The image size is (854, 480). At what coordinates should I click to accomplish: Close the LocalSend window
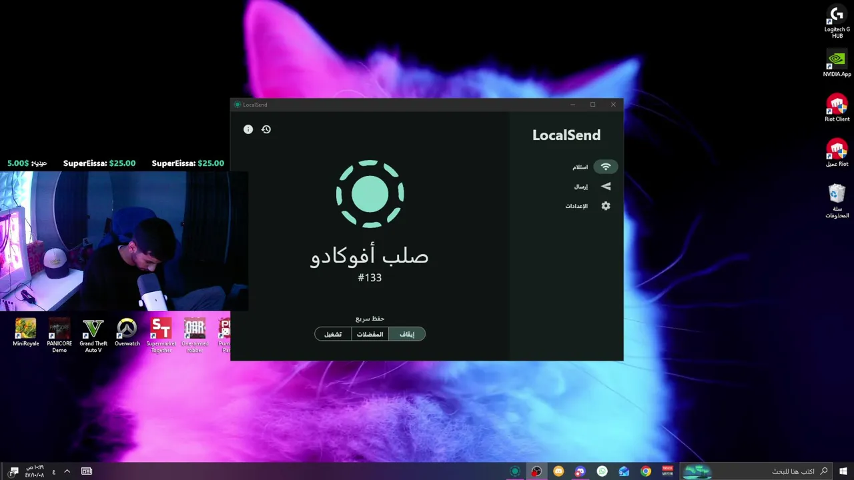(613, 105)
